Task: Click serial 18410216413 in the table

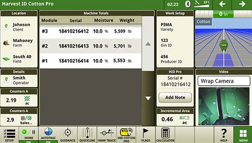Action: pos(74,46)
